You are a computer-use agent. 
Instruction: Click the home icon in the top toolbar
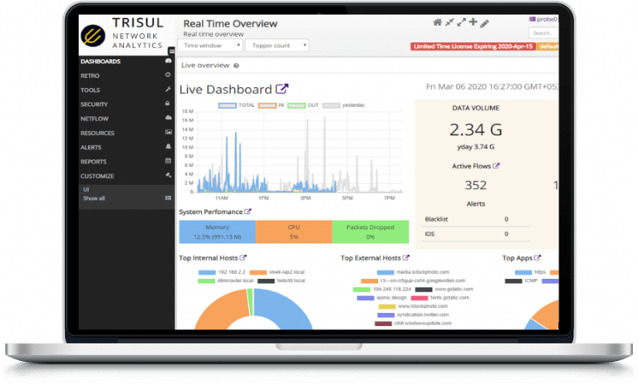coord(438,22)
